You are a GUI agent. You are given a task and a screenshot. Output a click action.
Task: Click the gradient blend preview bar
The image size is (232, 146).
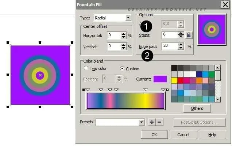click(125, 101)
